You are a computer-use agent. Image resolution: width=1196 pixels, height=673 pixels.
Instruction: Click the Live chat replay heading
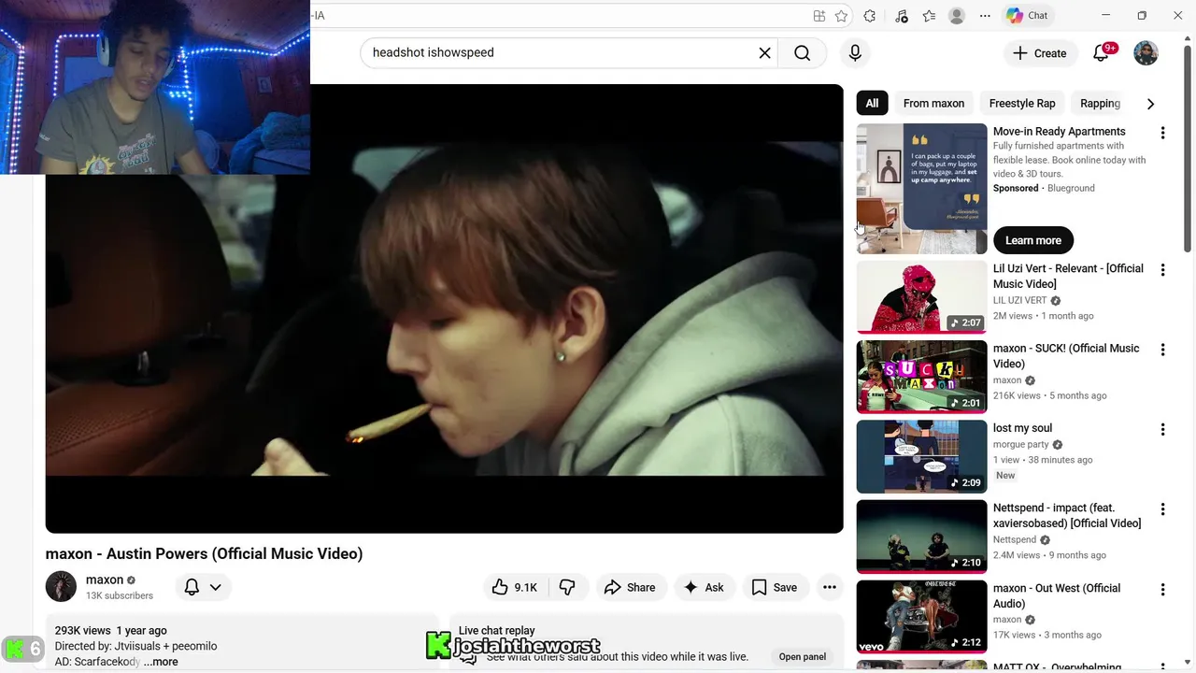pyautogui.click(x=496, y=631)
